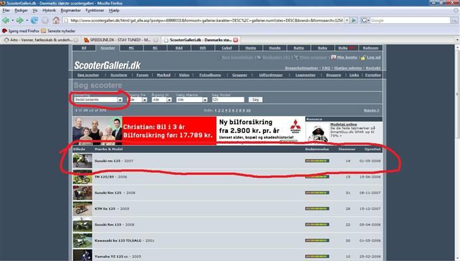460x261 pixels.
Task: Click the browser reload button
Action: (x=34, y=20)
